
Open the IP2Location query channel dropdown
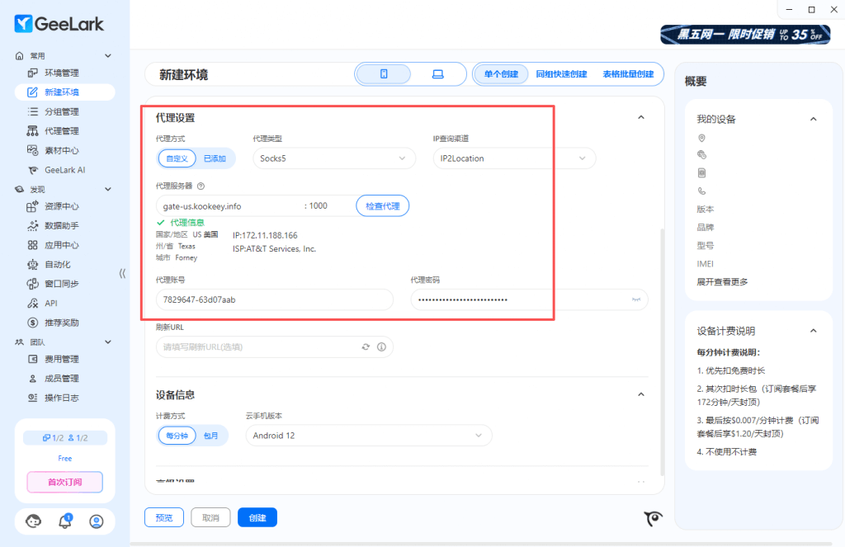pos(513,158)
